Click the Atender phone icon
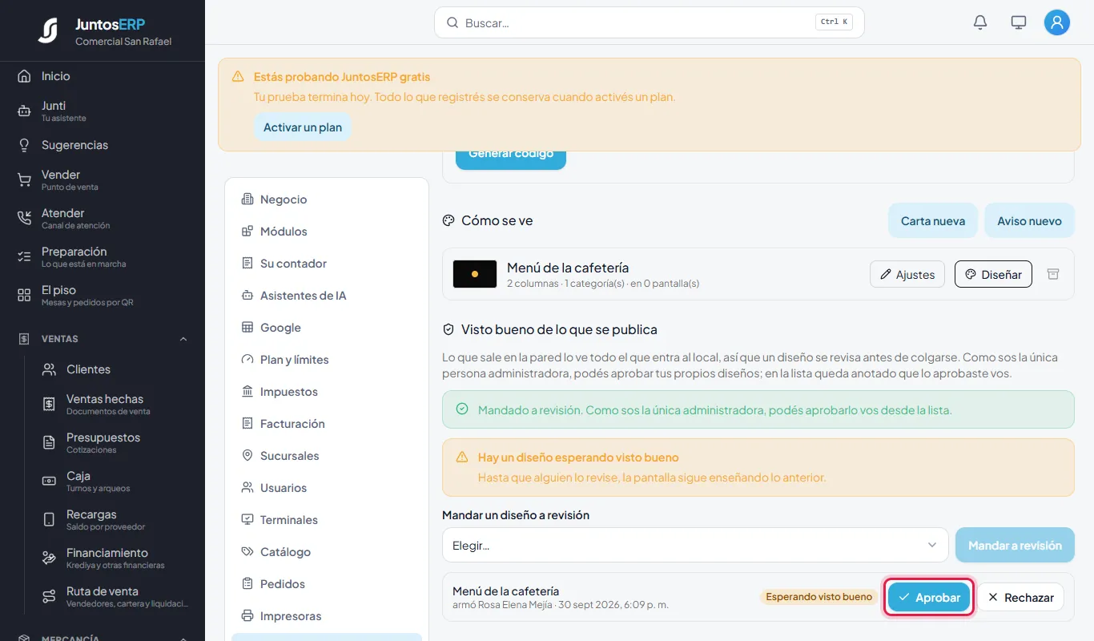Image resolution: width=1094 pixels, height=641 pixels. click(24, 219)
